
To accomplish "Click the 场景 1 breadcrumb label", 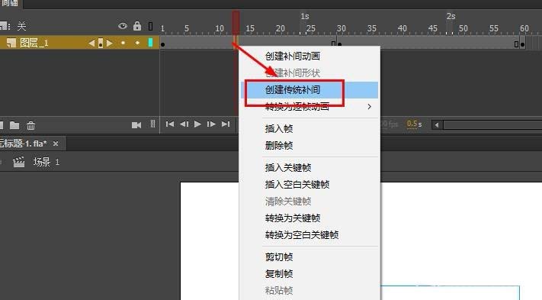I will click(47, 162).
